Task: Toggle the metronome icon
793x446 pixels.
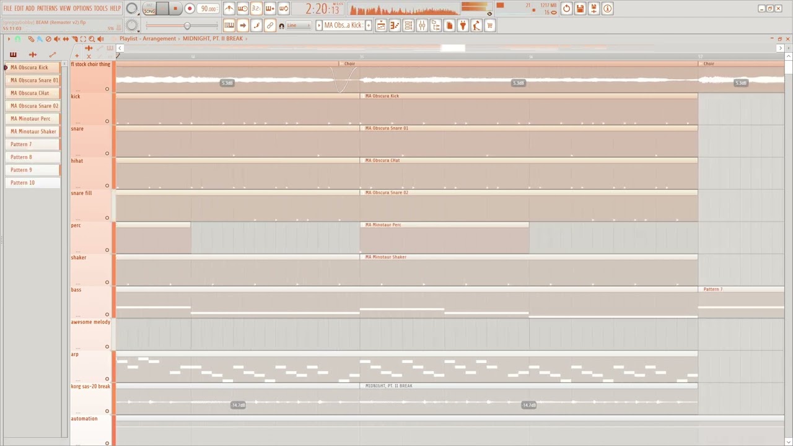Action: (x=229, y=9)
